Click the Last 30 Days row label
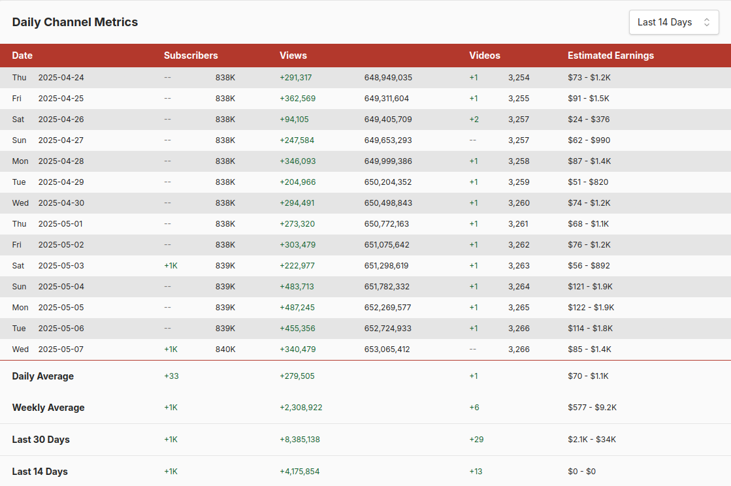 pyautogui.click(x=41, y=440)
